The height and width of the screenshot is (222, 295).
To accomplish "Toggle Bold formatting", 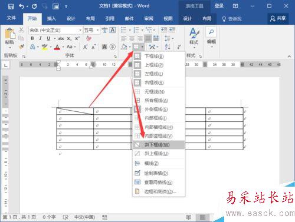I will (x=32, y=38).
